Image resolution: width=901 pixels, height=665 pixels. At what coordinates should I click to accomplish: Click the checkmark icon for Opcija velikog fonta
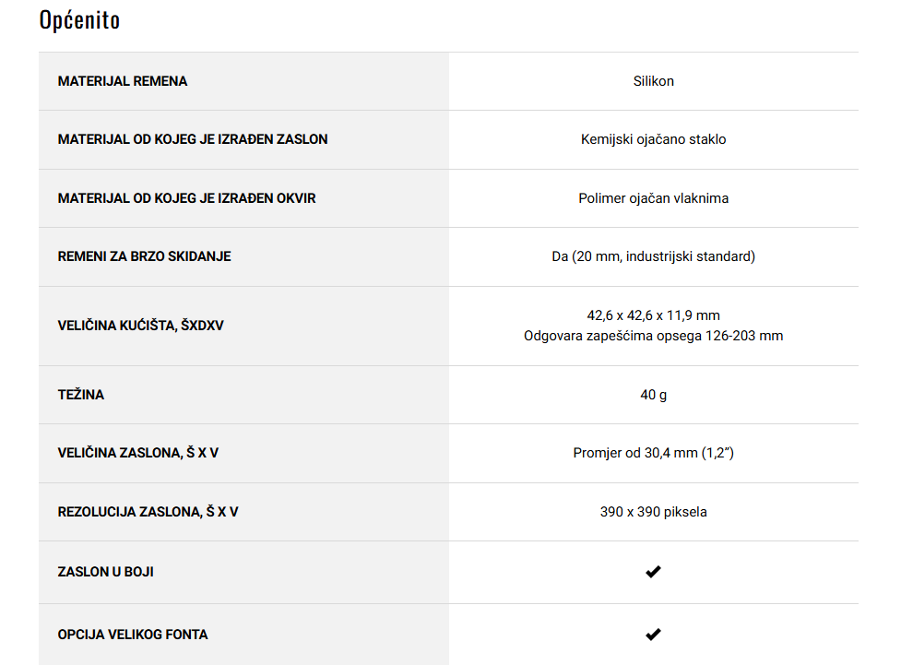653,635
